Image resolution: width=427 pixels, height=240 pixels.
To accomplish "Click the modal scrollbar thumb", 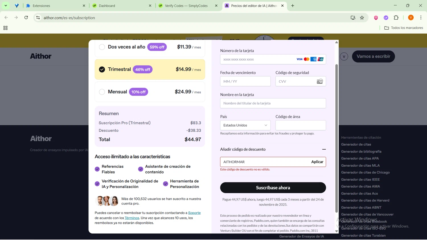I will (x=336, y=138).
